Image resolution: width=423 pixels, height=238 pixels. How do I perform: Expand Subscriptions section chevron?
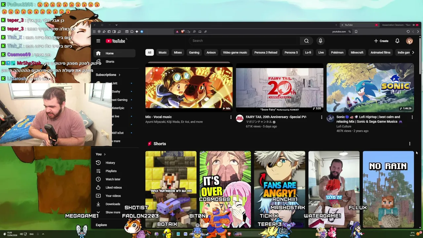point(119,75)
